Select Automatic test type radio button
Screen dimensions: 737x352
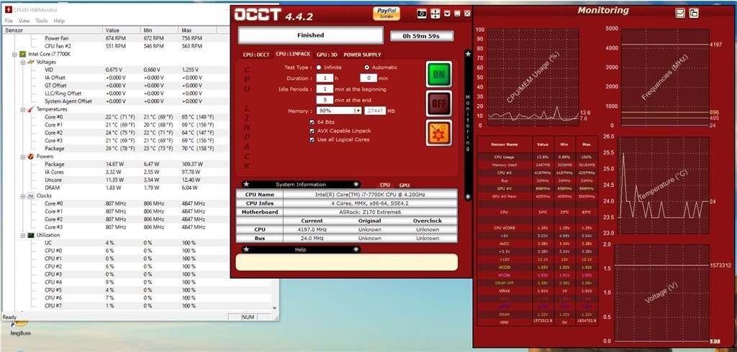pyautogui.click(x=367, y=67)
